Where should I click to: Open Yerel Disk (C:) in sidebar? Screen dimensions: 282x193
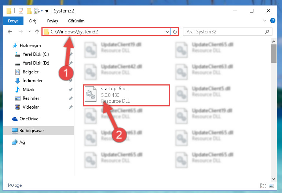click(32, 54)
